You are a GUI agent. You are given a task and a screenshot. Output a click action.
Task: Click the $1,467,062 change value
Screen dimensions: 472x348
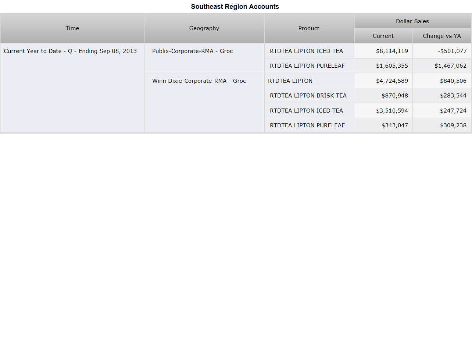coord(442,66)
